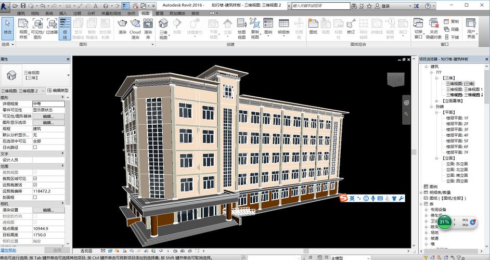490x260 pixels.
Task: Click 编辑 button for 图形显示选项
Action: coord(48,123)
